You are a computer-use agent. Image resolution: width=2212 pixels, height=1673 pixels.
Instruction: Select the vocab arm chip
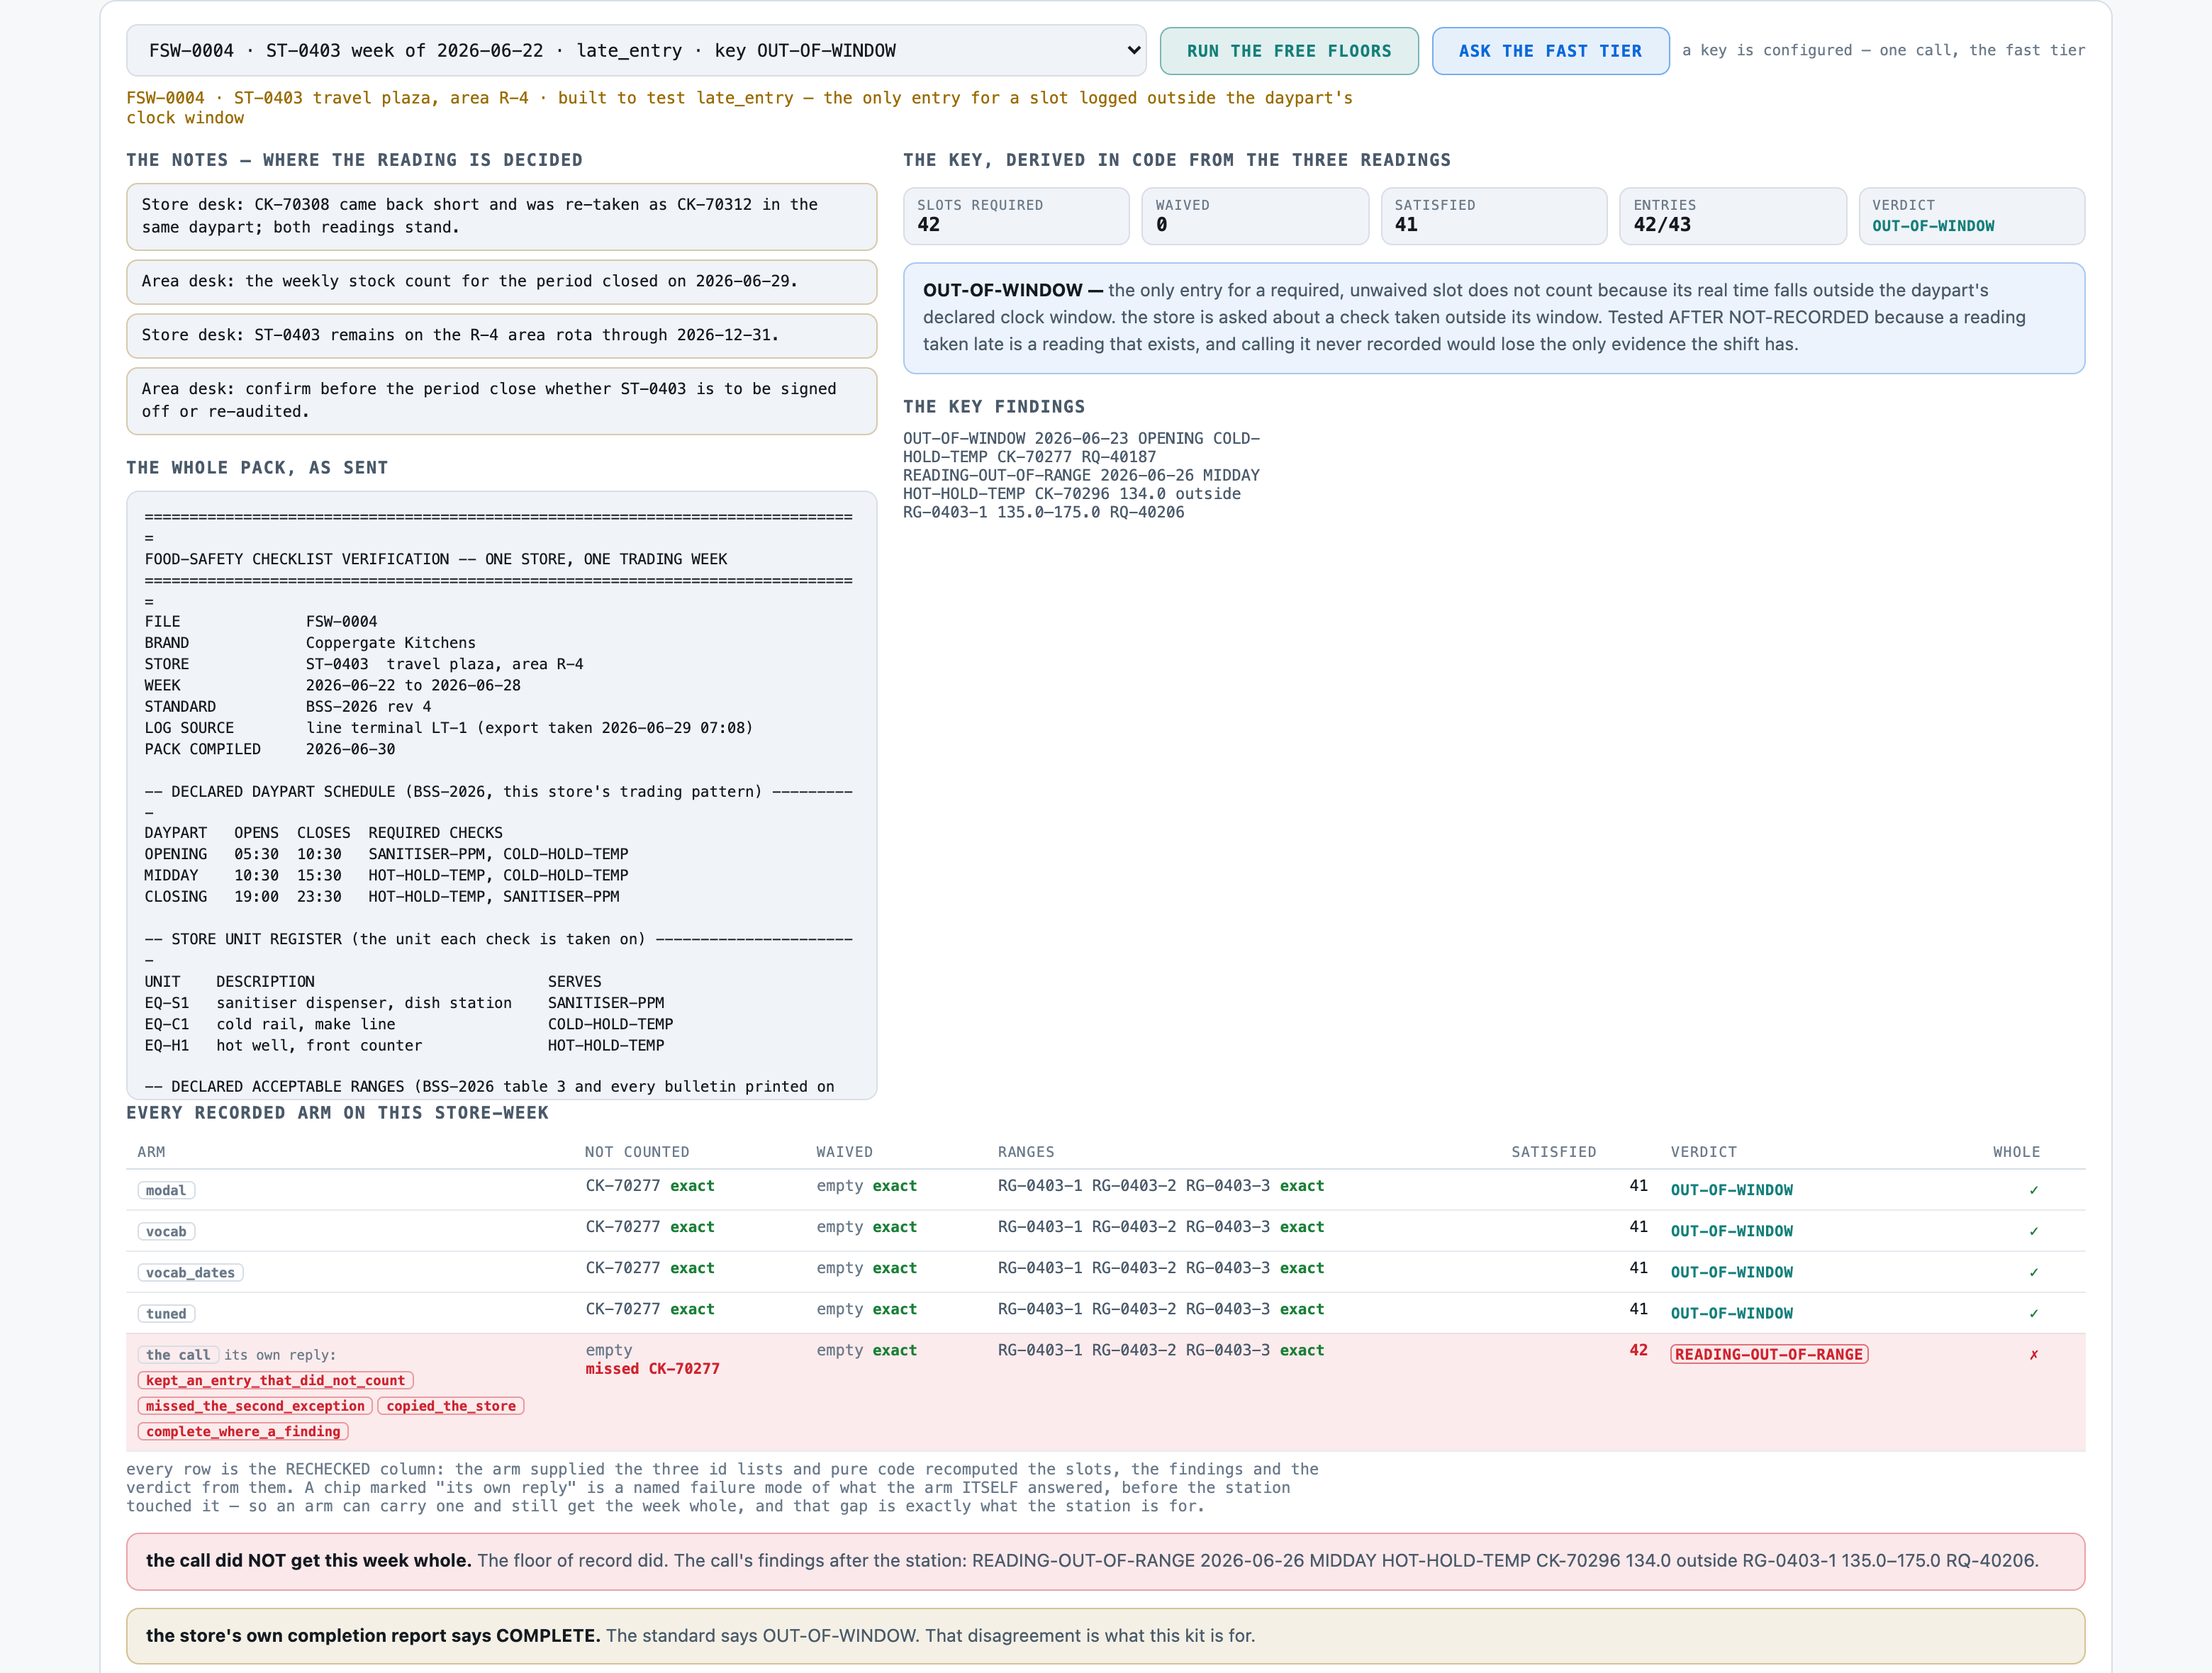[166, 1231]
